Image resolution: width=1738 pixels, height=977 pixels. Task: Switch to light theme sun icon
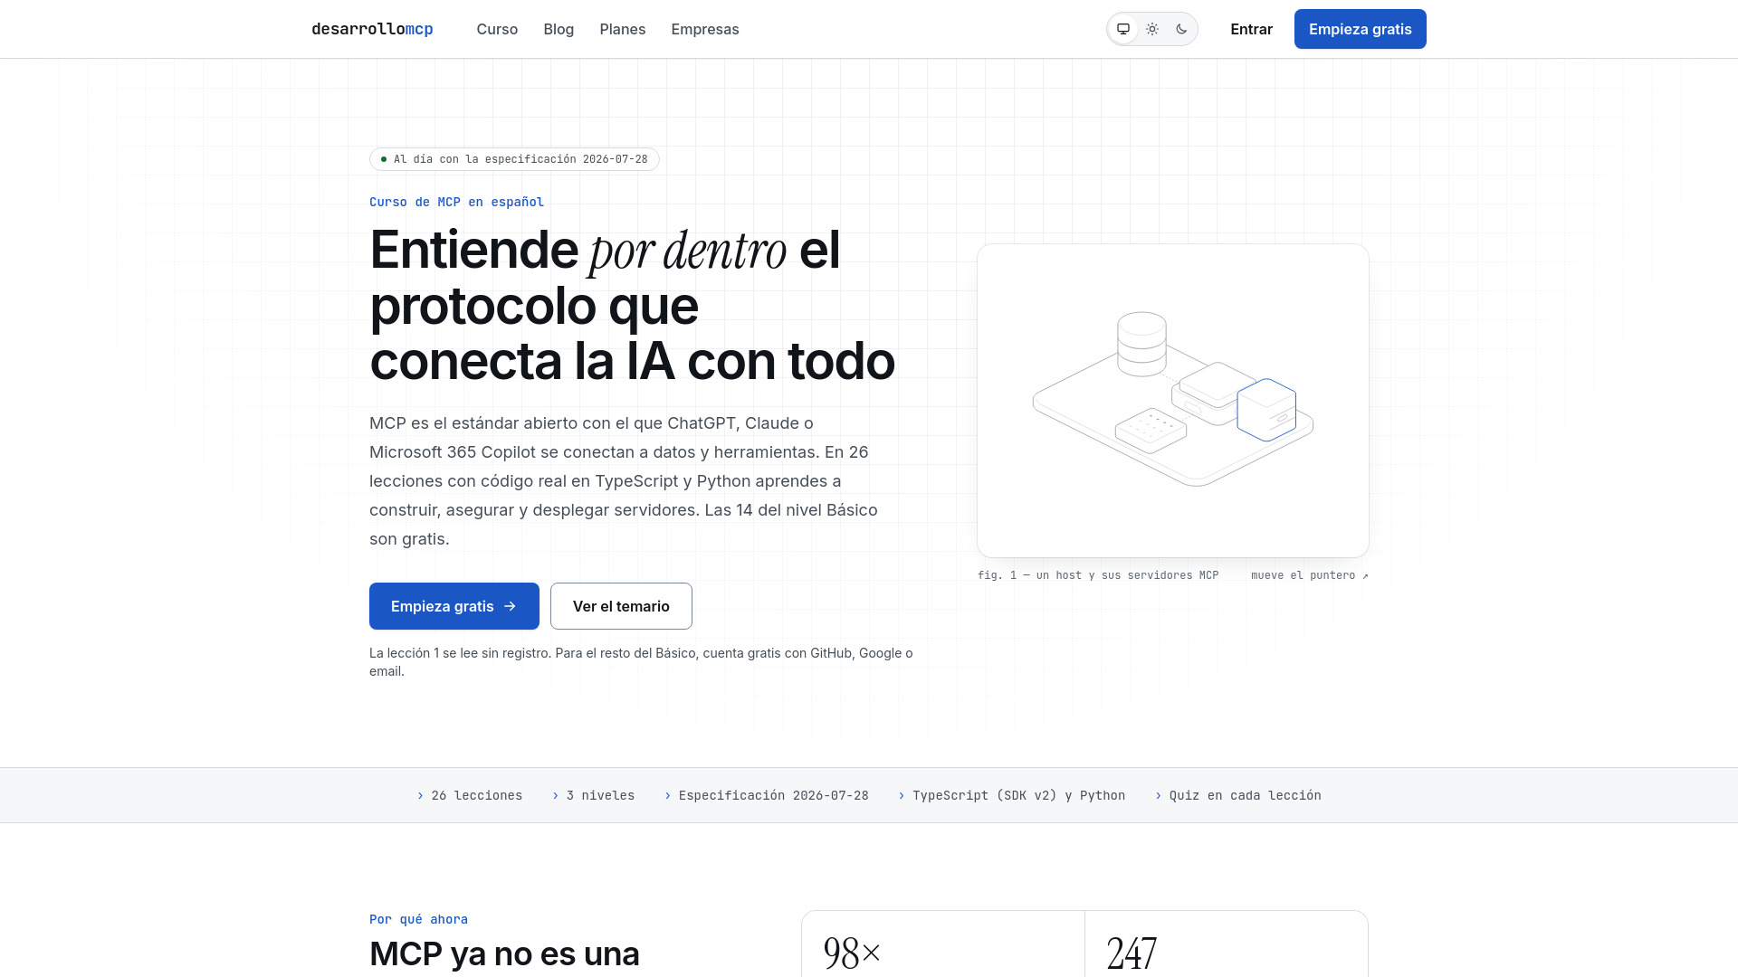tap(1152, 29)
